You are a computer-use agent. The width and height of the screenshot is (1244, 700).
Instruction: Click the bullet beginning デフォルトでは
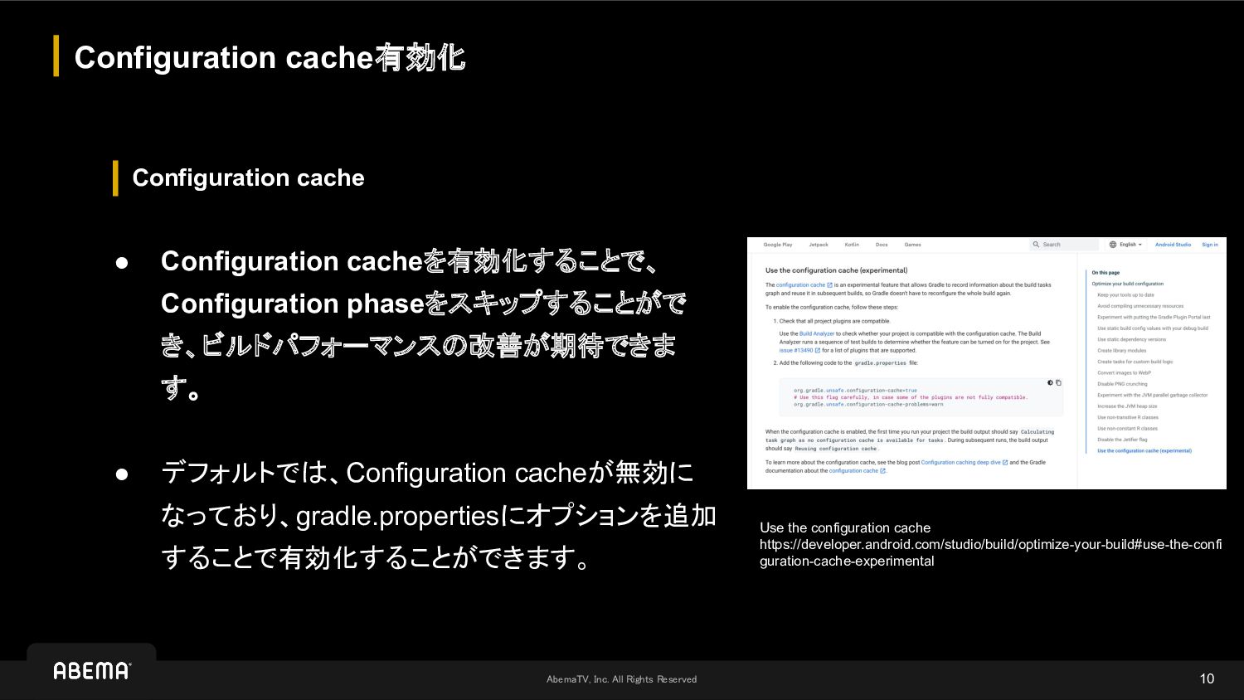click(438, 515)
